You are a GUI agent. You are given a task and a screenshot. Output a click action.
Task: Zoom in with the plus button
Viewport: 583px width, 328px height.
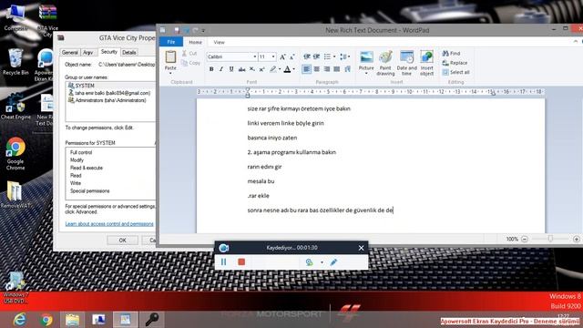click(577, 239)
